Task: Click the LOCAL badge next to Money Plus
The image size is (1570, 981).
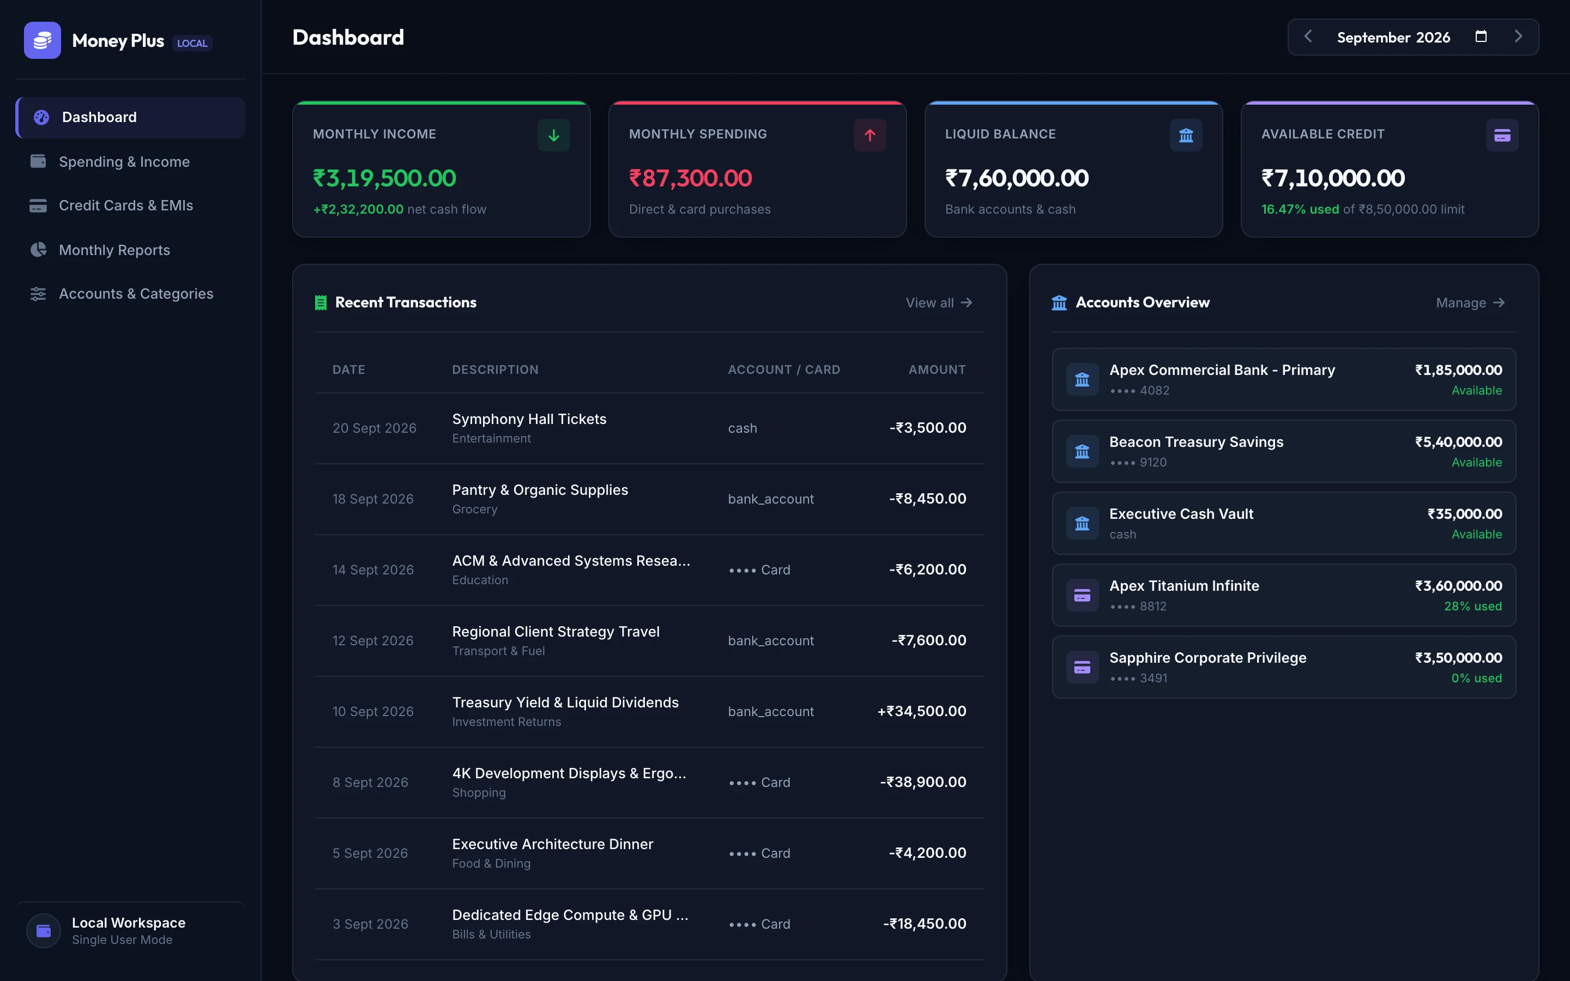Action: pyautogui.click(x=192, y=43)
